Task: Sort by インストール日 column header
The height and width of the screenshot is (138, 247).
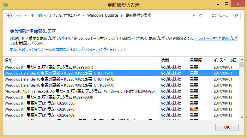Action: click(226, 60)
